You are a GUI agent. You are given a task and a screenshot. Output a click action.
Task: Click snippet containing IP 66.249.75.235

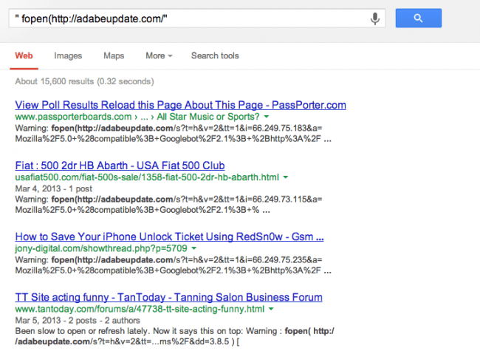[174, 265]
